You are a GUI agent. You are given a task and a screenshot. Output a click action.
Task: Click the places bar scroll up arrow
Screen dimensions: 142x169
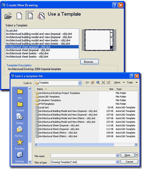pyautogui.click(x=30, y=89)
